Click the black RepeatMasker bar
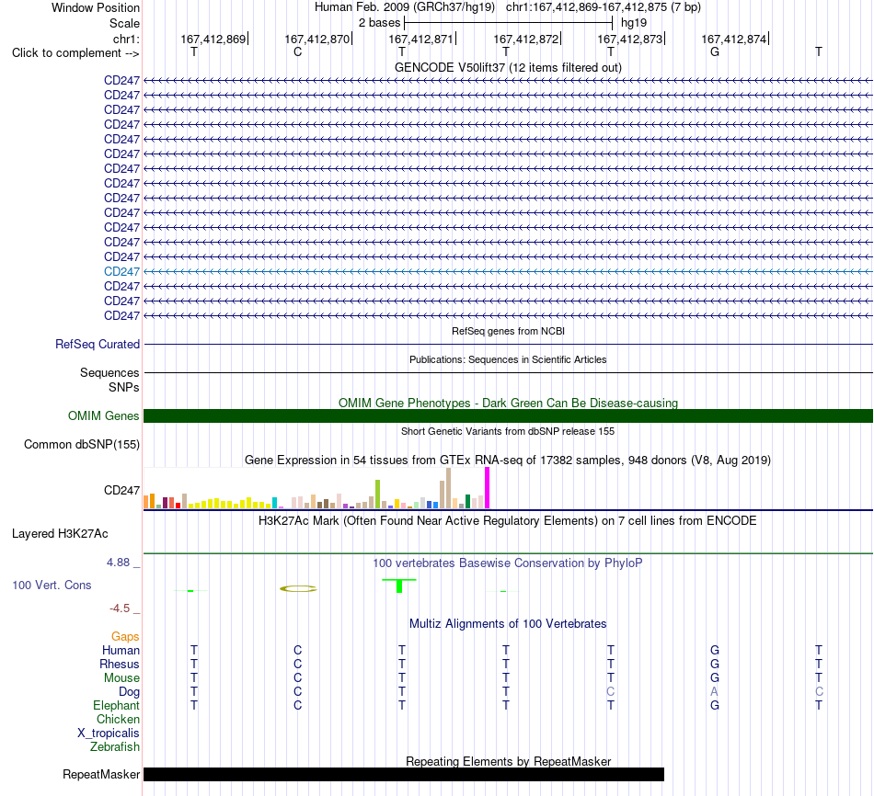 [404, 774]
